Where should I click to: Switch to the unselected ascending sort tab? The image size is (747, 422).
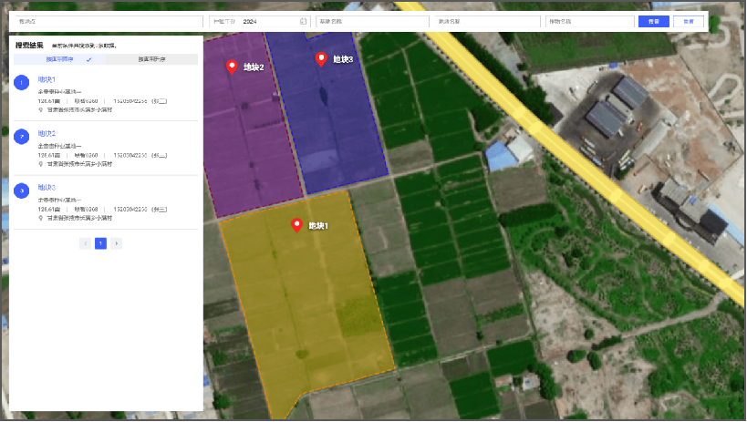click(151, 59)
